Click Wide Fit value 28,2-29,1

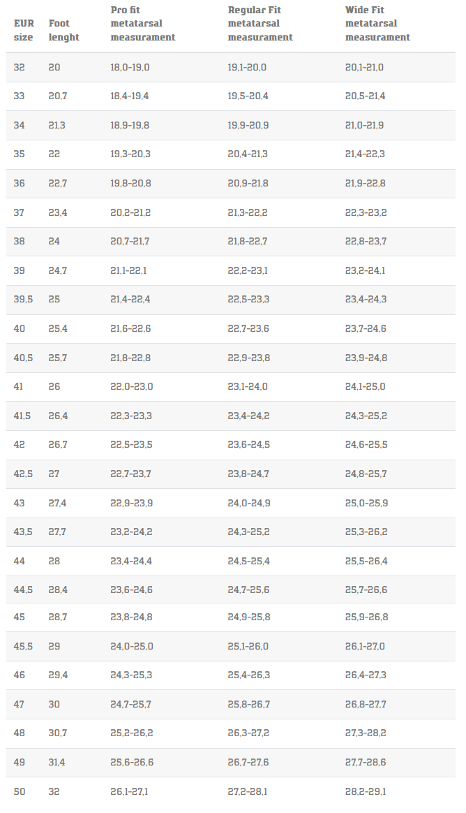point(366,792)
